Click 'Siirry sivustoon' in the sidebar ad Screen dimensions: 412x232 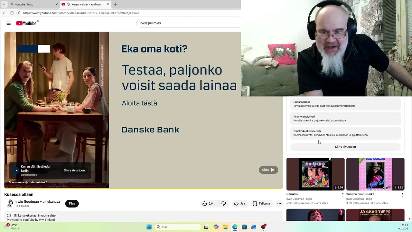[x=345, y=147]
